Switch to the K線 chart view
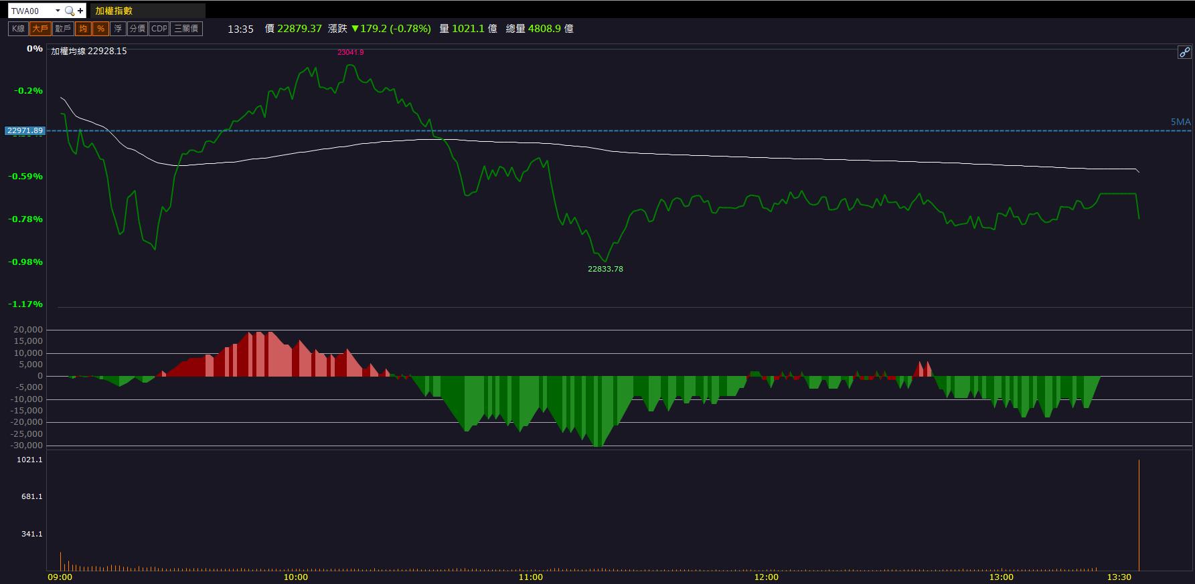This screenshot has width=1195, height=584. tap(19, 29)
